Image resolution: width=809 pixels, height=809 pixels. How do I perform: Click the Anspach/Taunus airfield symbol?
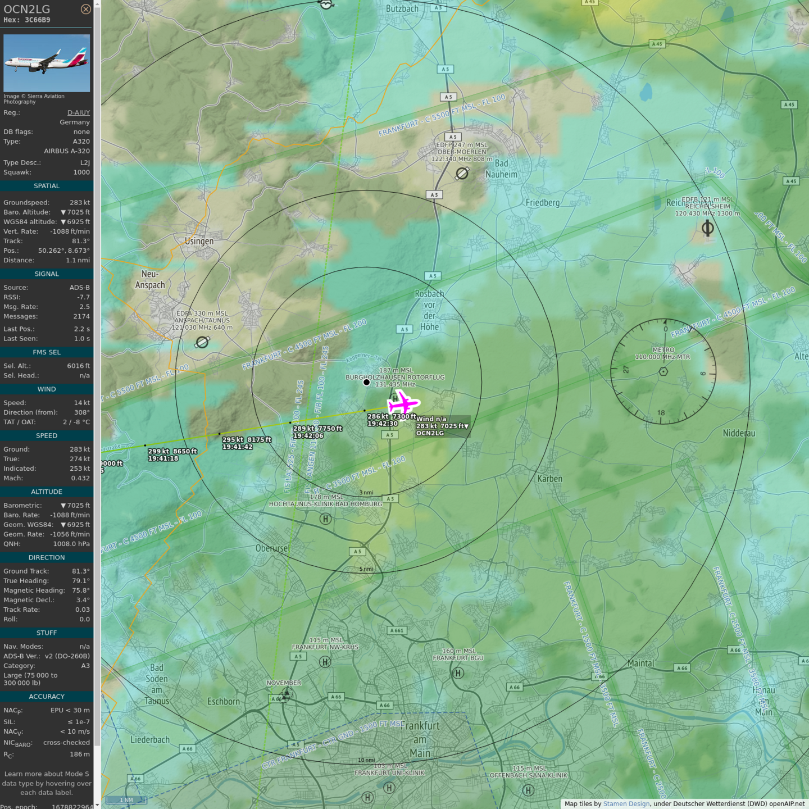point(202,342)
